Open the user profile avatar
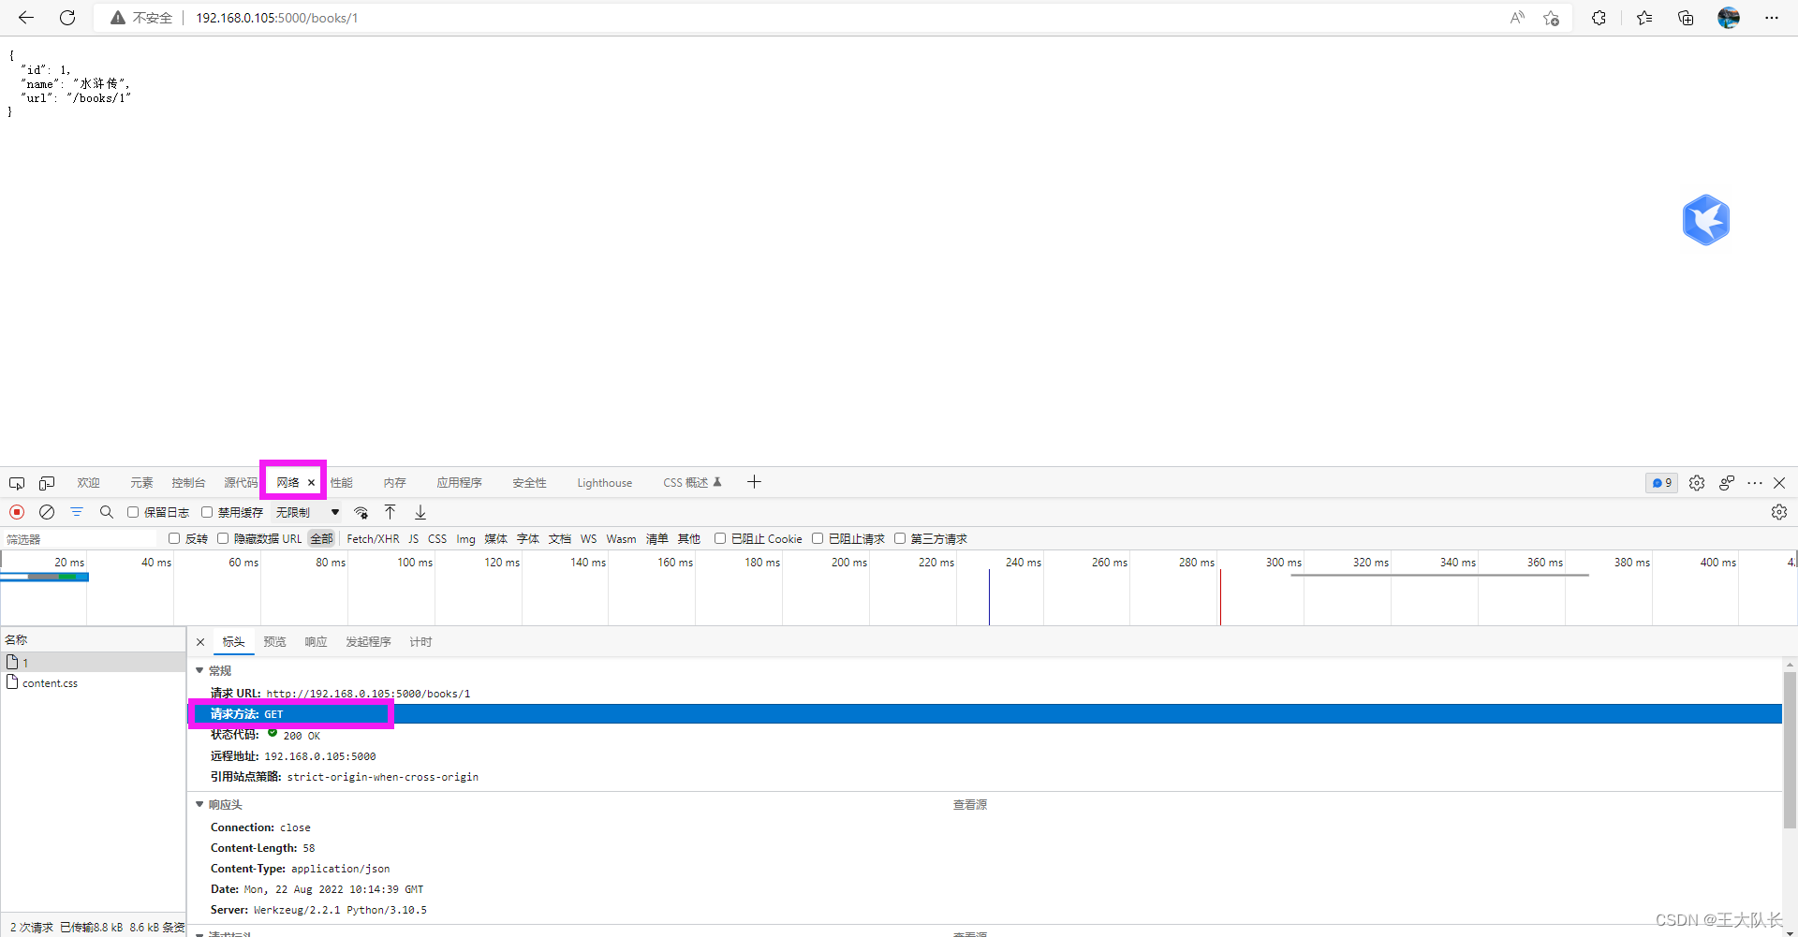The width and height of the screenshot is (1798, 937). [1729, 18]
